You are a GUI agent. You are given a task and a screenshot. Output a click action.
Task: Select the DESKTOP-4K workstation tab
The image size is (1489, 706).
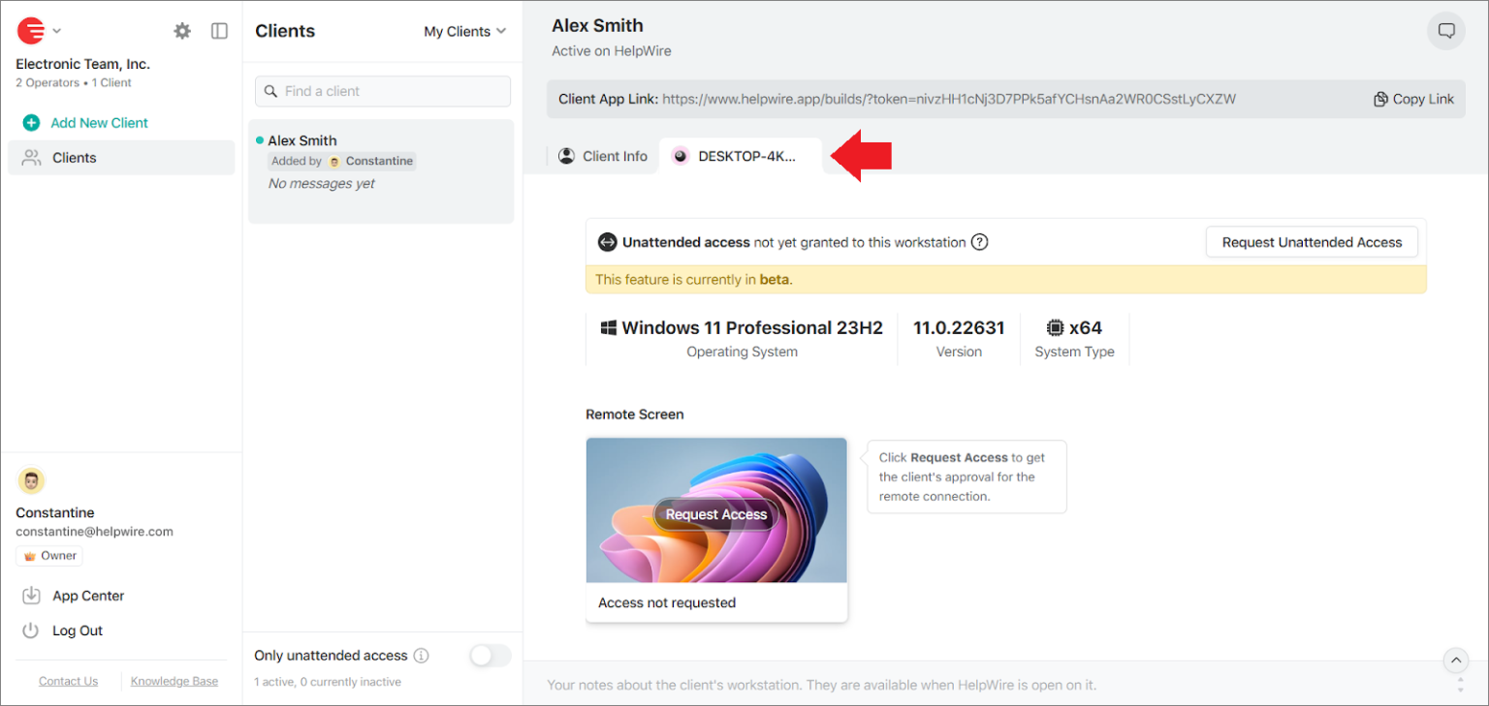coord(740,156)
